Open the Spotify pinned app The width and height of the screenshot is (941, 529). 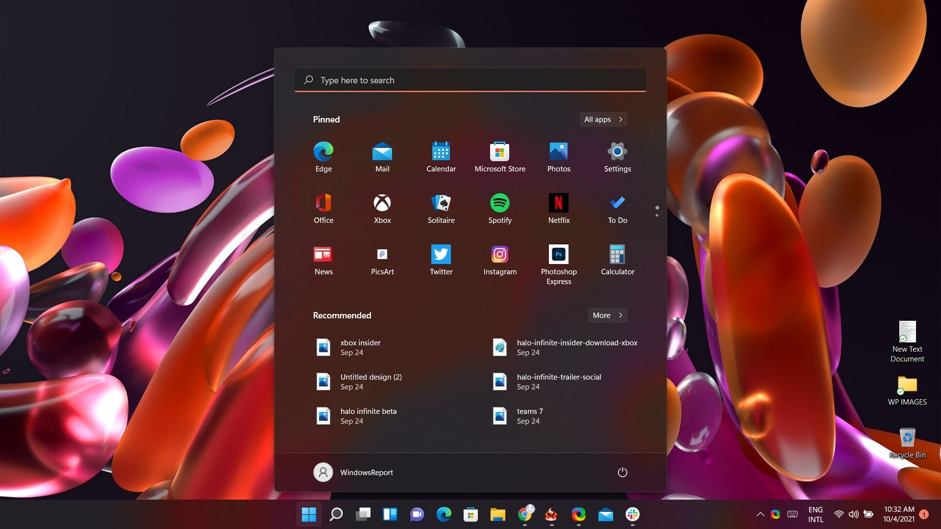click(499, 203)
